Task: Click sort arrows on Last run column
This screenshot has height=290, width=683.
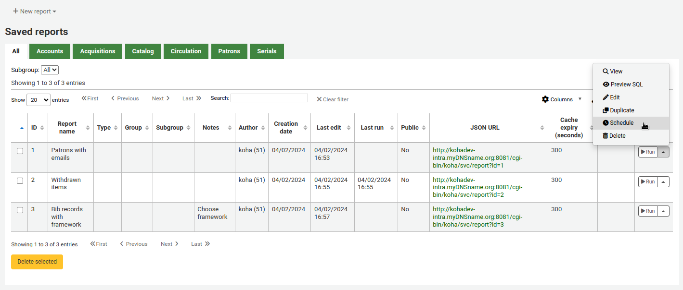Action: pyautogui.click(x=392, y=128)
